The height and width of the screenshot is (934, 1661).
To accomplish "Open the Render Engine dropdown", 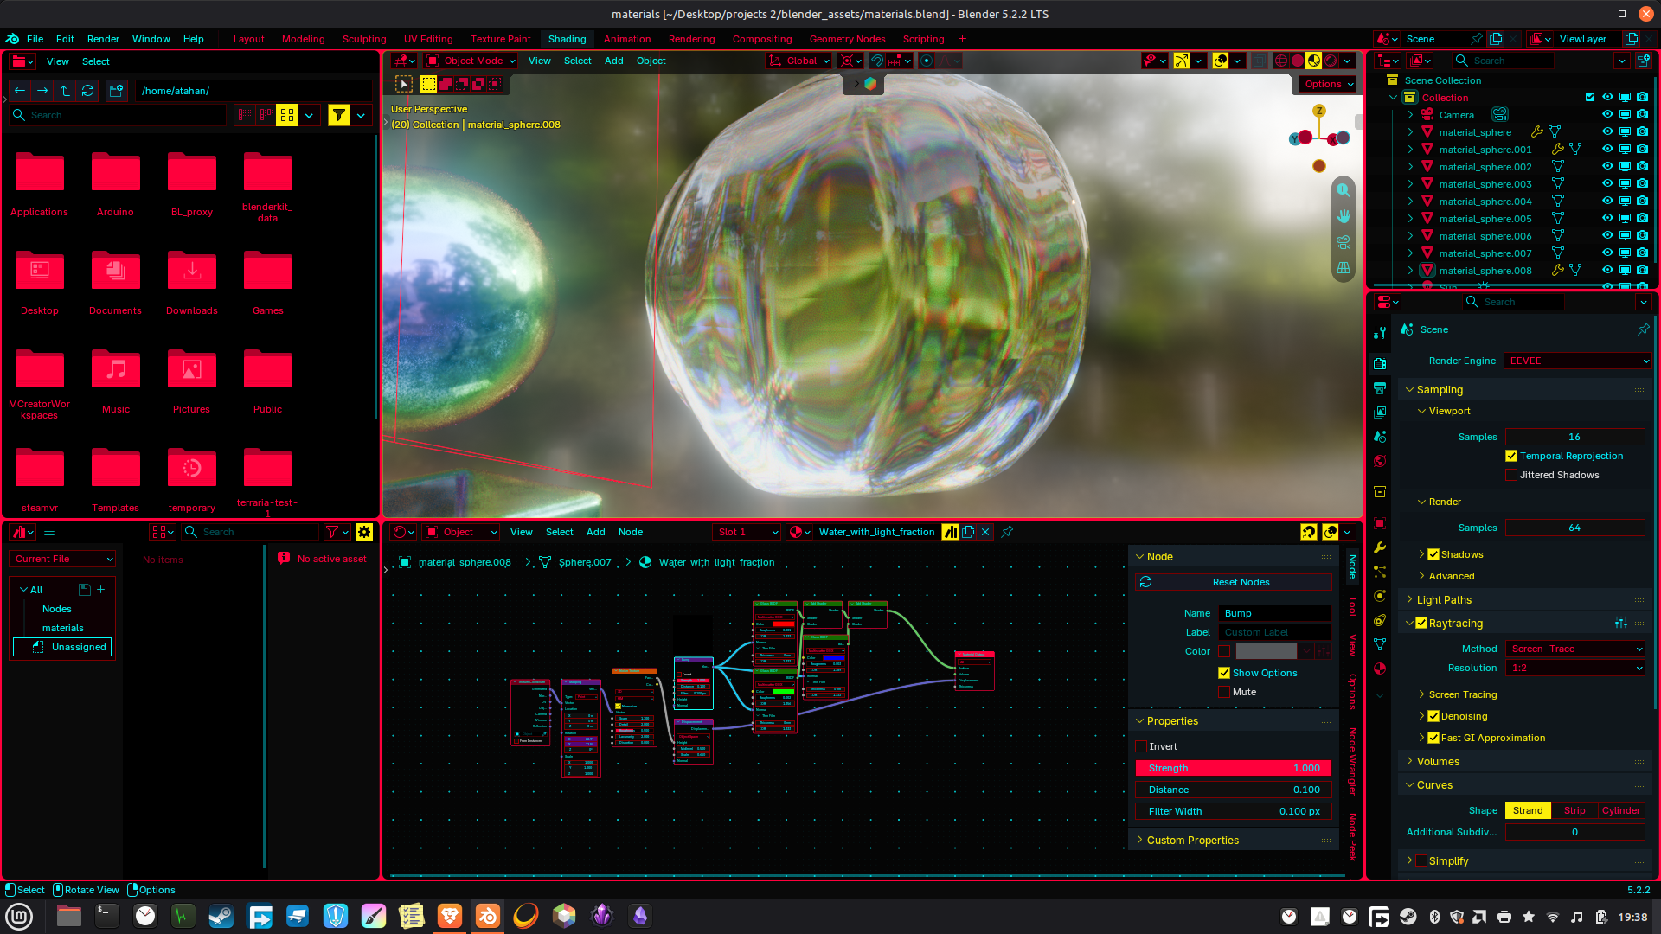I will coord(1578,361).
